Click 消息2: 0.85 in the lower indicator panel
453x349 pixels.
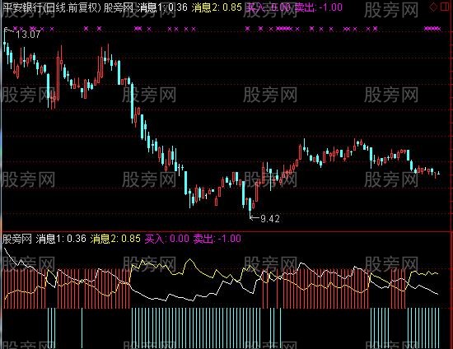tap(115, 239)
